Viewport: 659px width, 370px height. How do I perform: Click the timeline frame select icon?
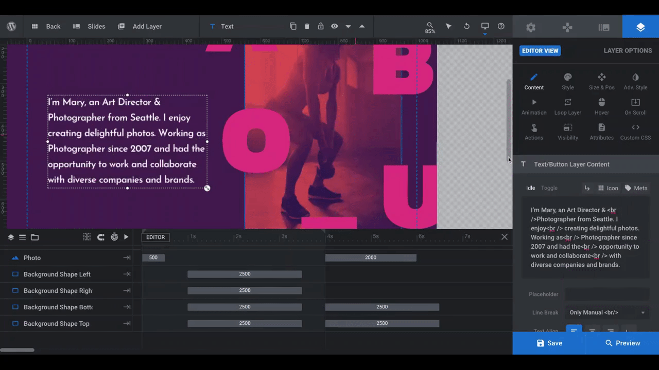[x=87, y=237]
